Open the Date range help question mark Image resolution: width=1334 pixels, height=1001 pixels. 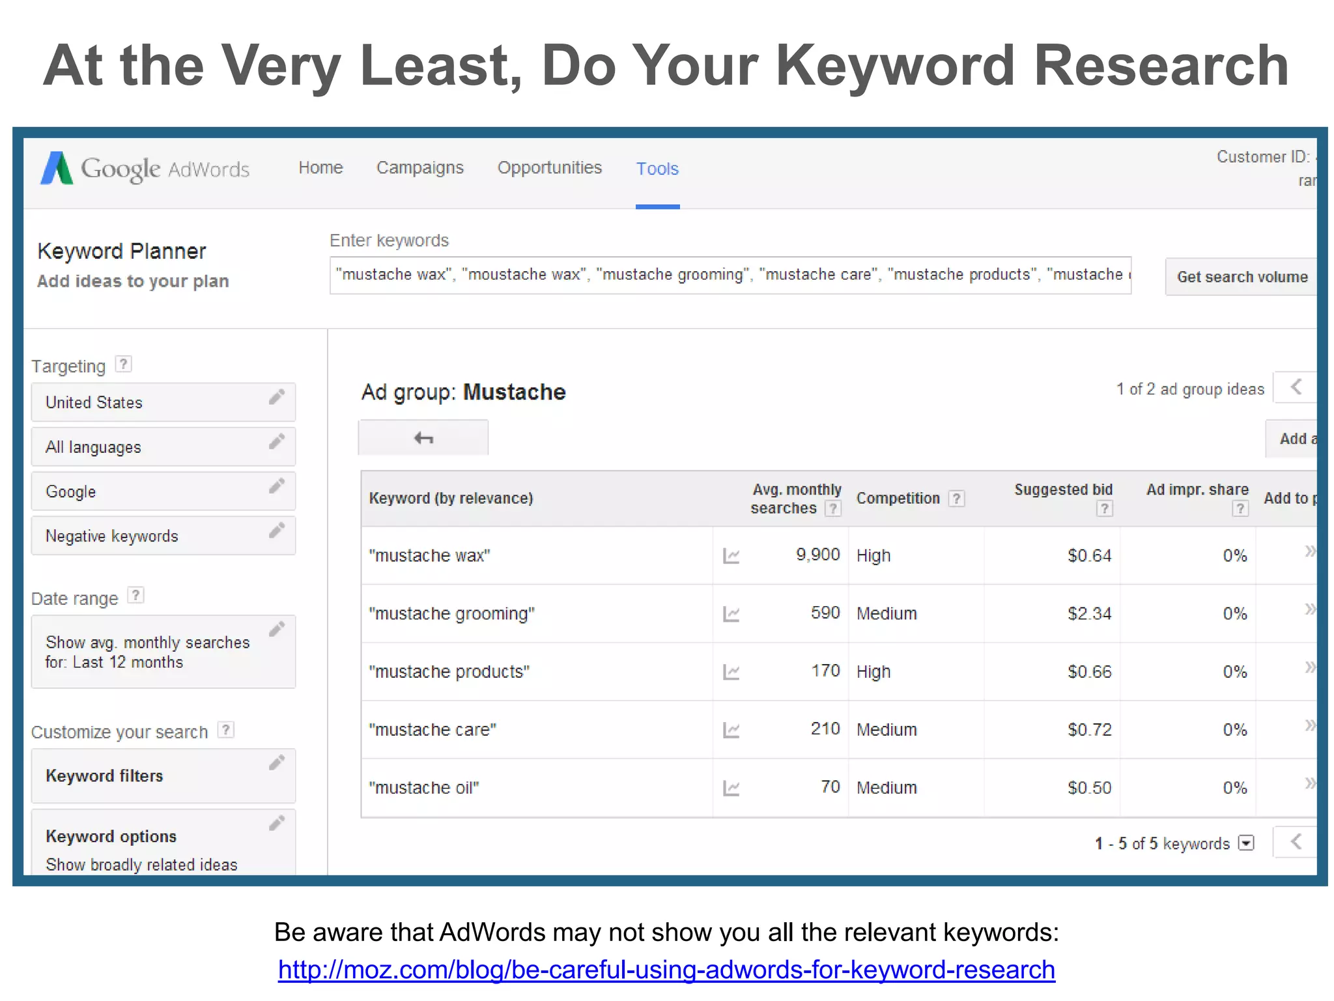pos(135,595)
